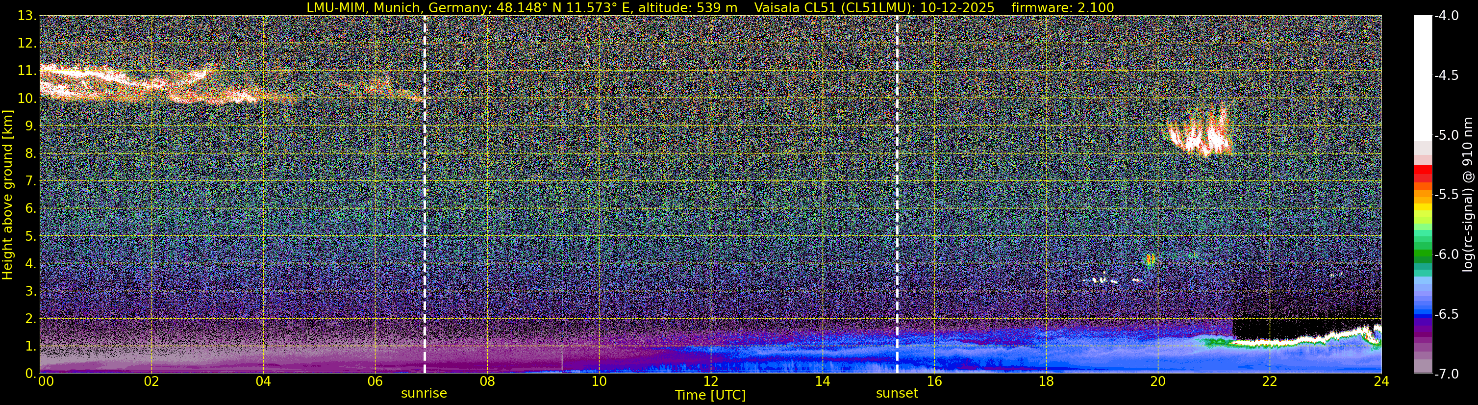This screenshot has width=1478, height=405.
Task: Click the 'sunset' label under the time axis
Action: [x=897, y=394]
